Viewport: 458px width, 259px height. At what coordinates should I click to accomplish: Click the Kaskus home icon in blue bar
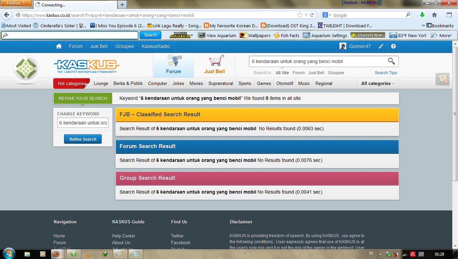click(59, 46)
